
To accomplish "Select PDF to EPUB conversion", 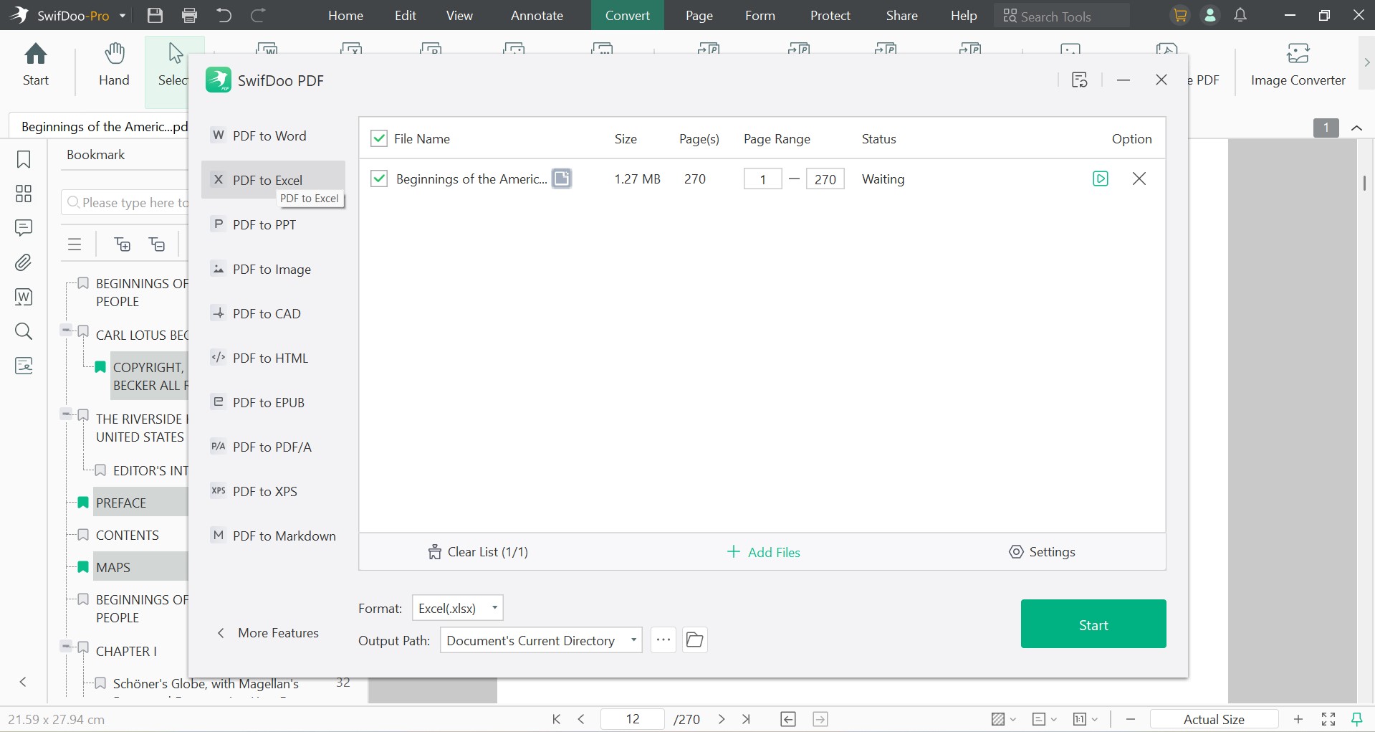I will click(273, 402).
